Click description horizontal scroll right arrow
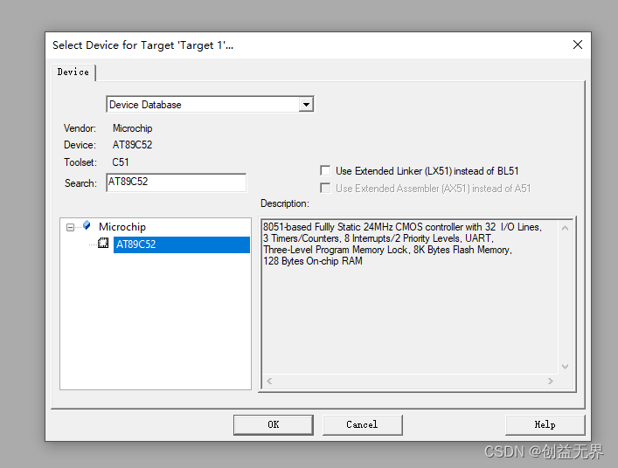 click(551, 381)
